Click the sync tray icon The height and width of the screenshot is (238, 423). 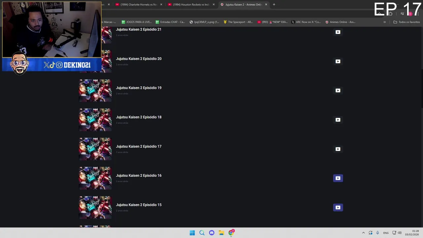(x=370, y=233)
